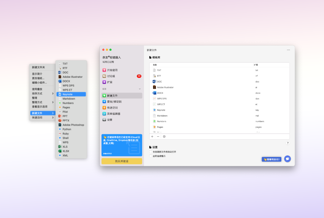
Task: Pick Shell in the new file submenu
Action: click(71, 138)
